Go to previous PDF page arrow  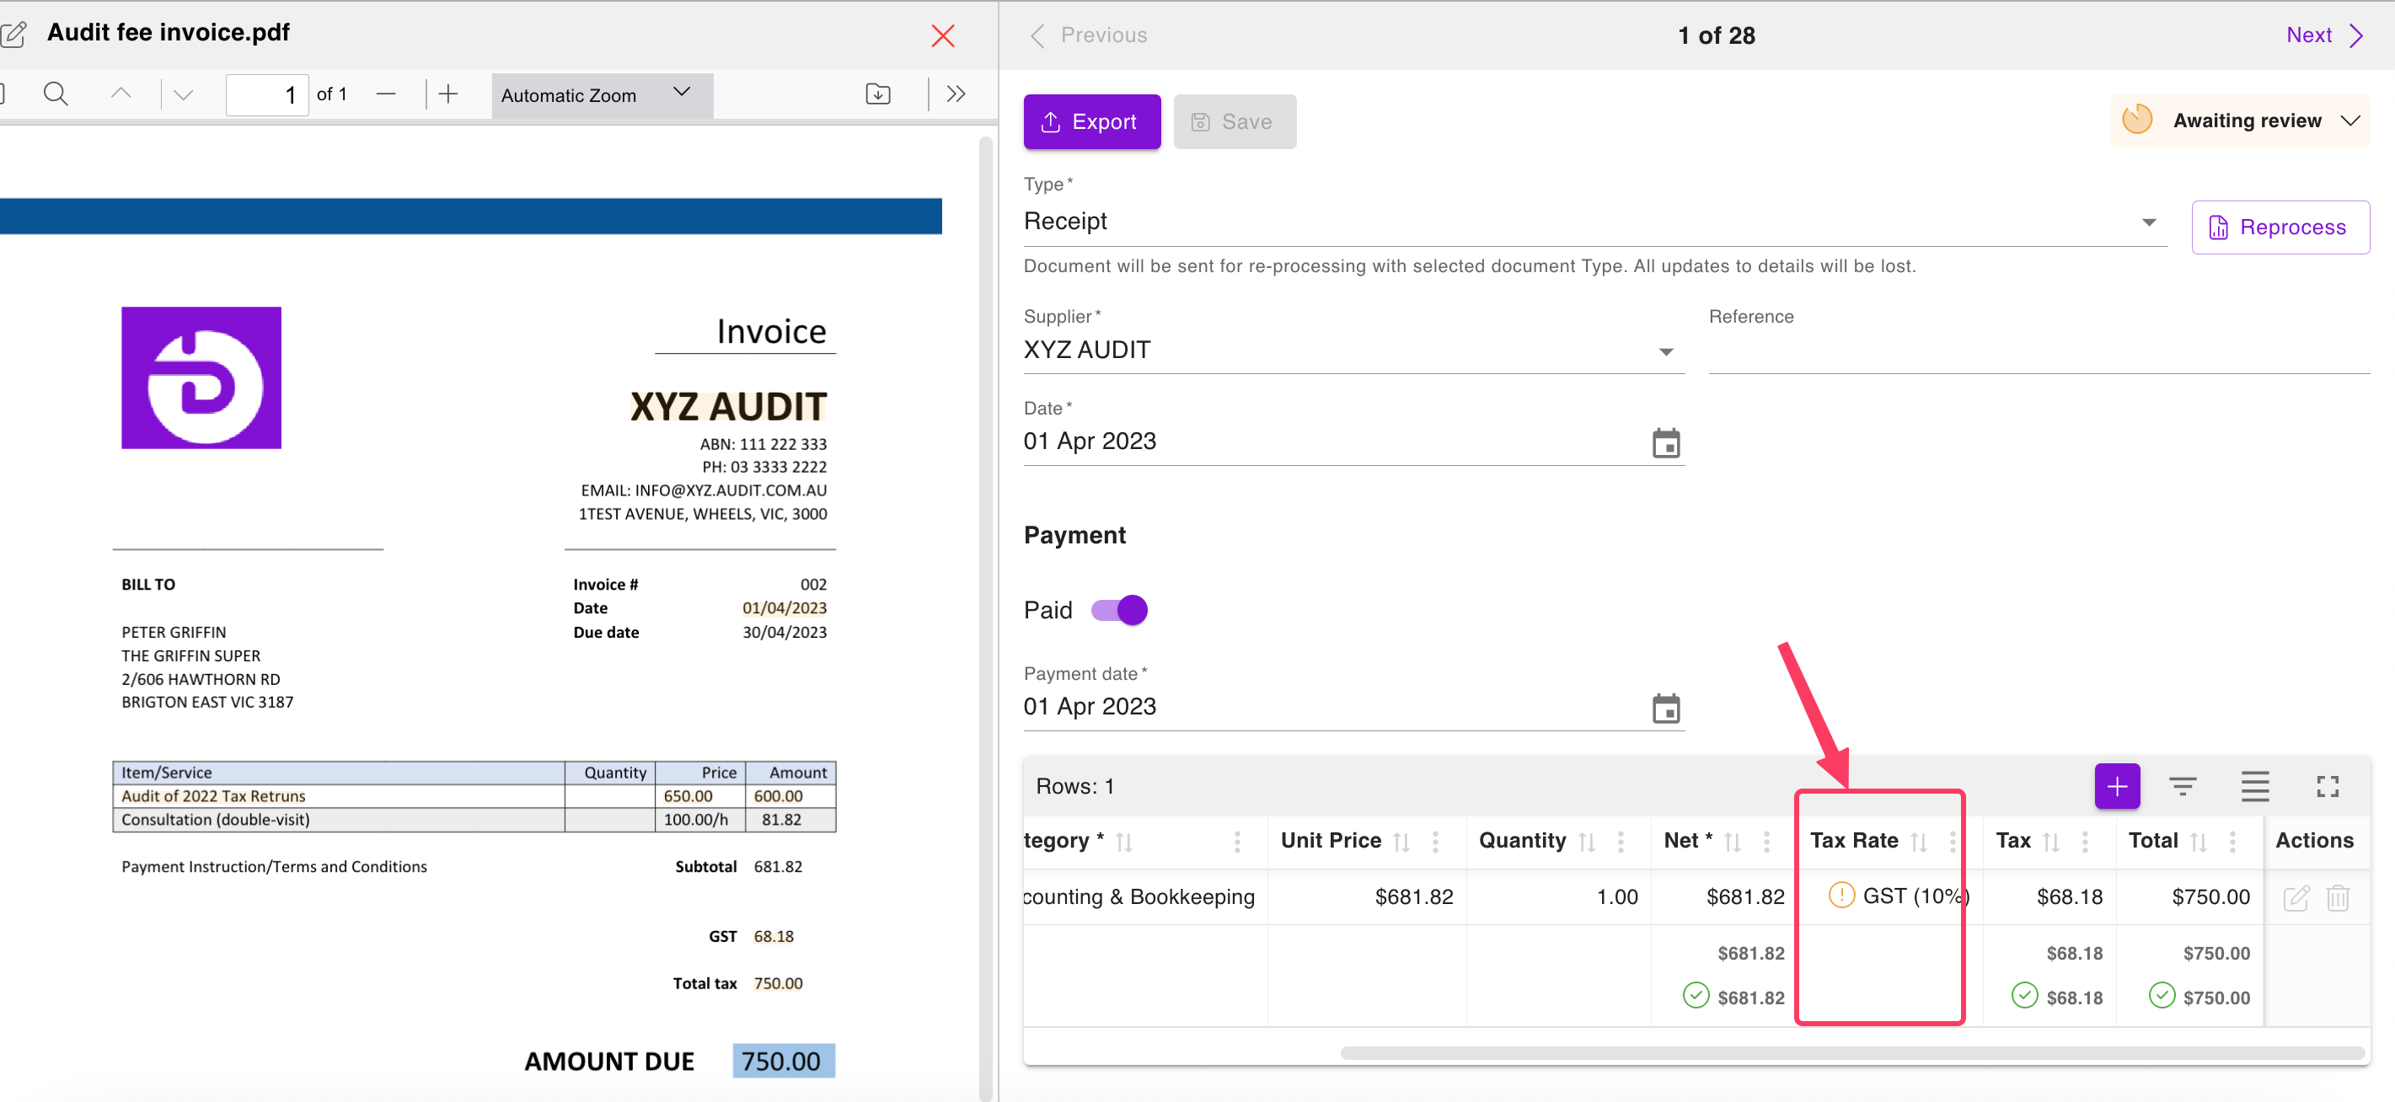(121, 94)
